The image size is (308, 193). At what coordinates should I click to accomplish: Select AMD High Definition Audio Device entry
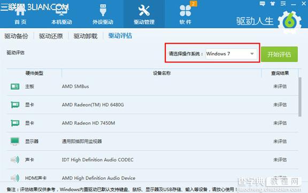pos(98,178)
